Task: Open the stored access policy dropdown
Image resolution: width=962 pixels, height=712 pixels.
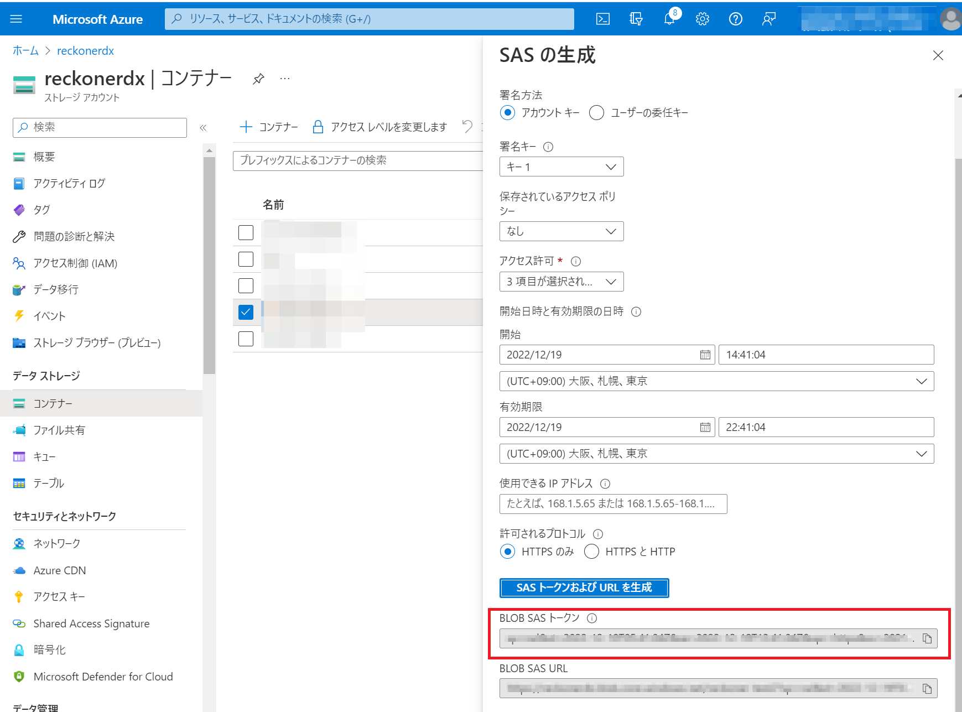Action: pos(561,231)
